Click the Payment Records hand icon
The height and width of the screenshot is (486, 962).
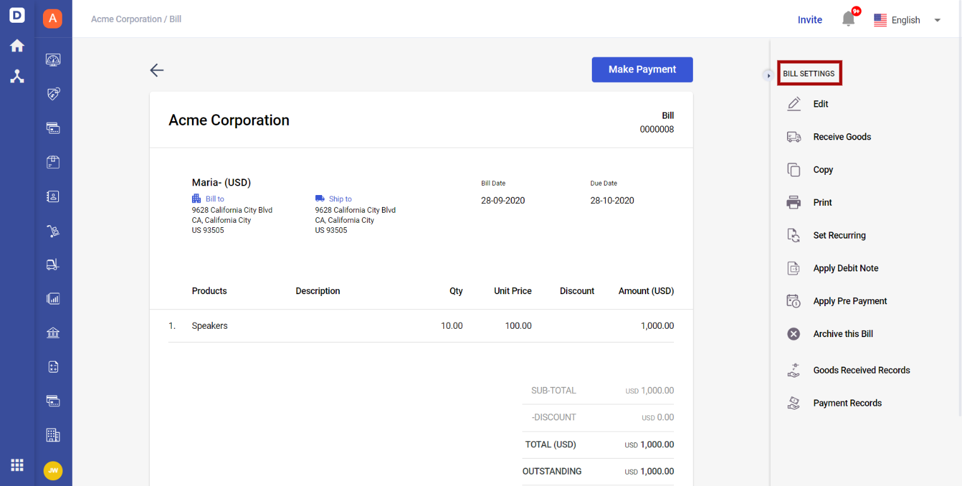pos(794,403)
